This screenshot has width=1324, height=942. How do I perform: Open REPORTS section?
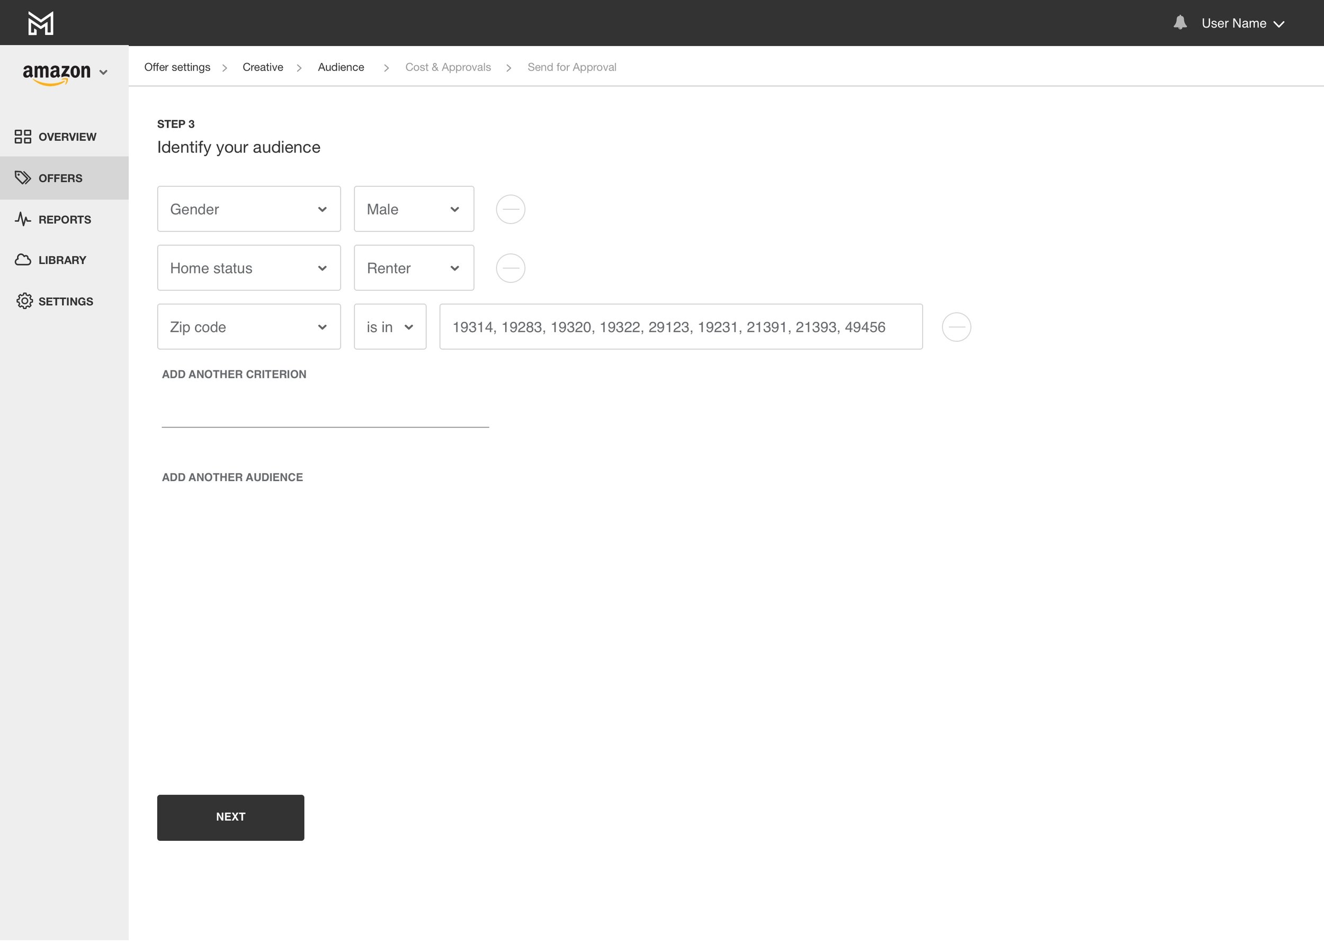click(64, 219)
